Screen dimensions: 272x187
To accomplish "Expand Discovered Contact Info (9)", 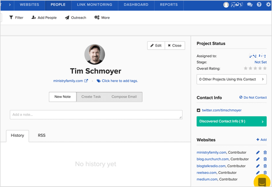I will (232, 122).
